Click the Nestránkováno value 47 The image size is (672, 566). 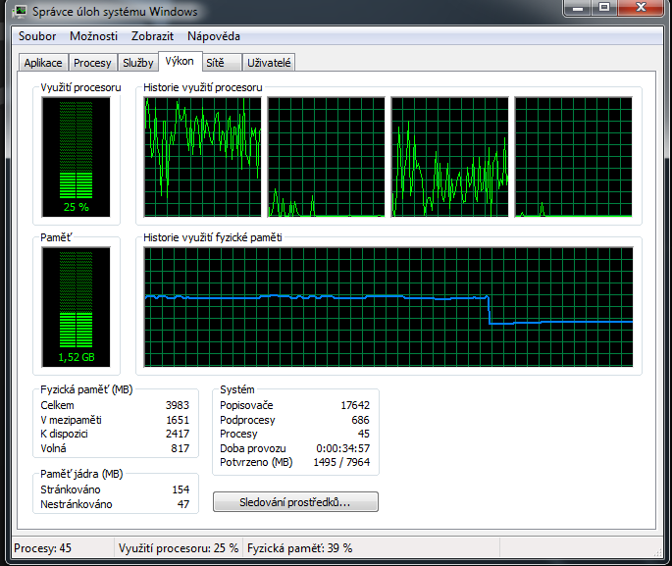[183, 504]
